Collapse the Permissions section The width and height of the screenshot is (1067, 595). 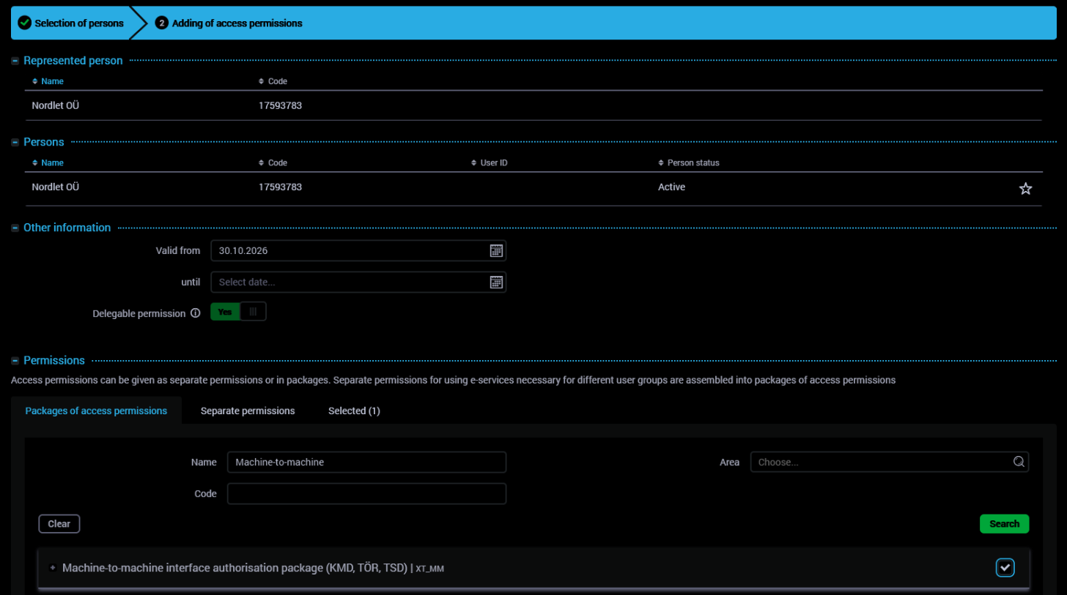tap(15, 360)
